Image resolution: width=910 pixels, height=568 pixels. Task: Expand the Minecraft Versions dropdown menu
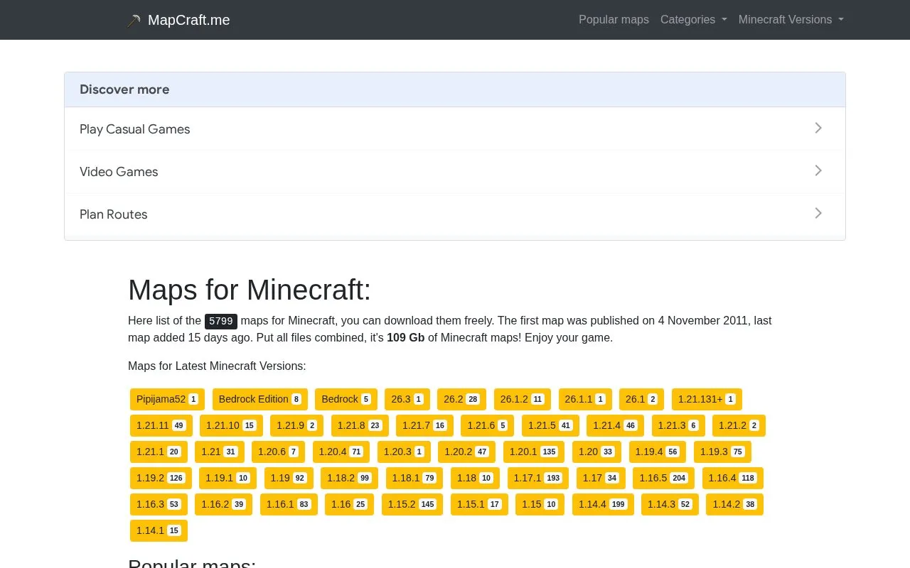click(791, 20)
